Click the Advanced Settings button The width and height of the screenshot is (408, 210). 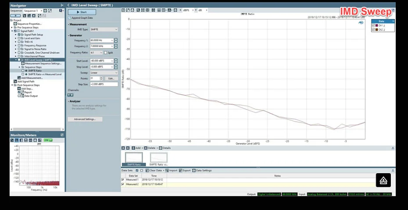point(85,119)
